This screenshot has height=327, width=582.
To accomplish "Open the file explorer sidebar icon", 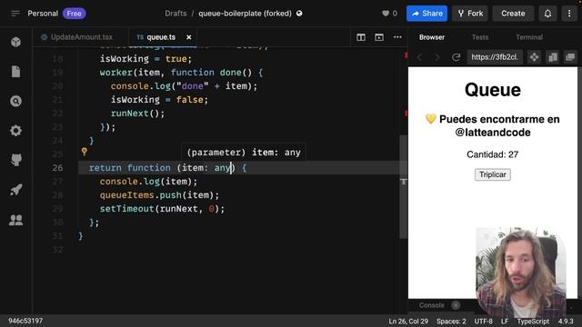I will [x=16, y=72].
